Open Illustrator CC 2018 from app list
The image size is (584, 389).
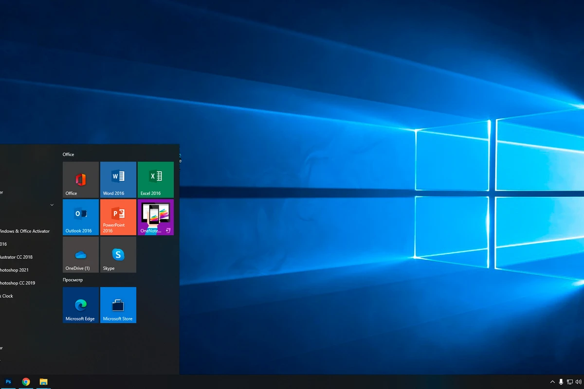coord(17,257)
